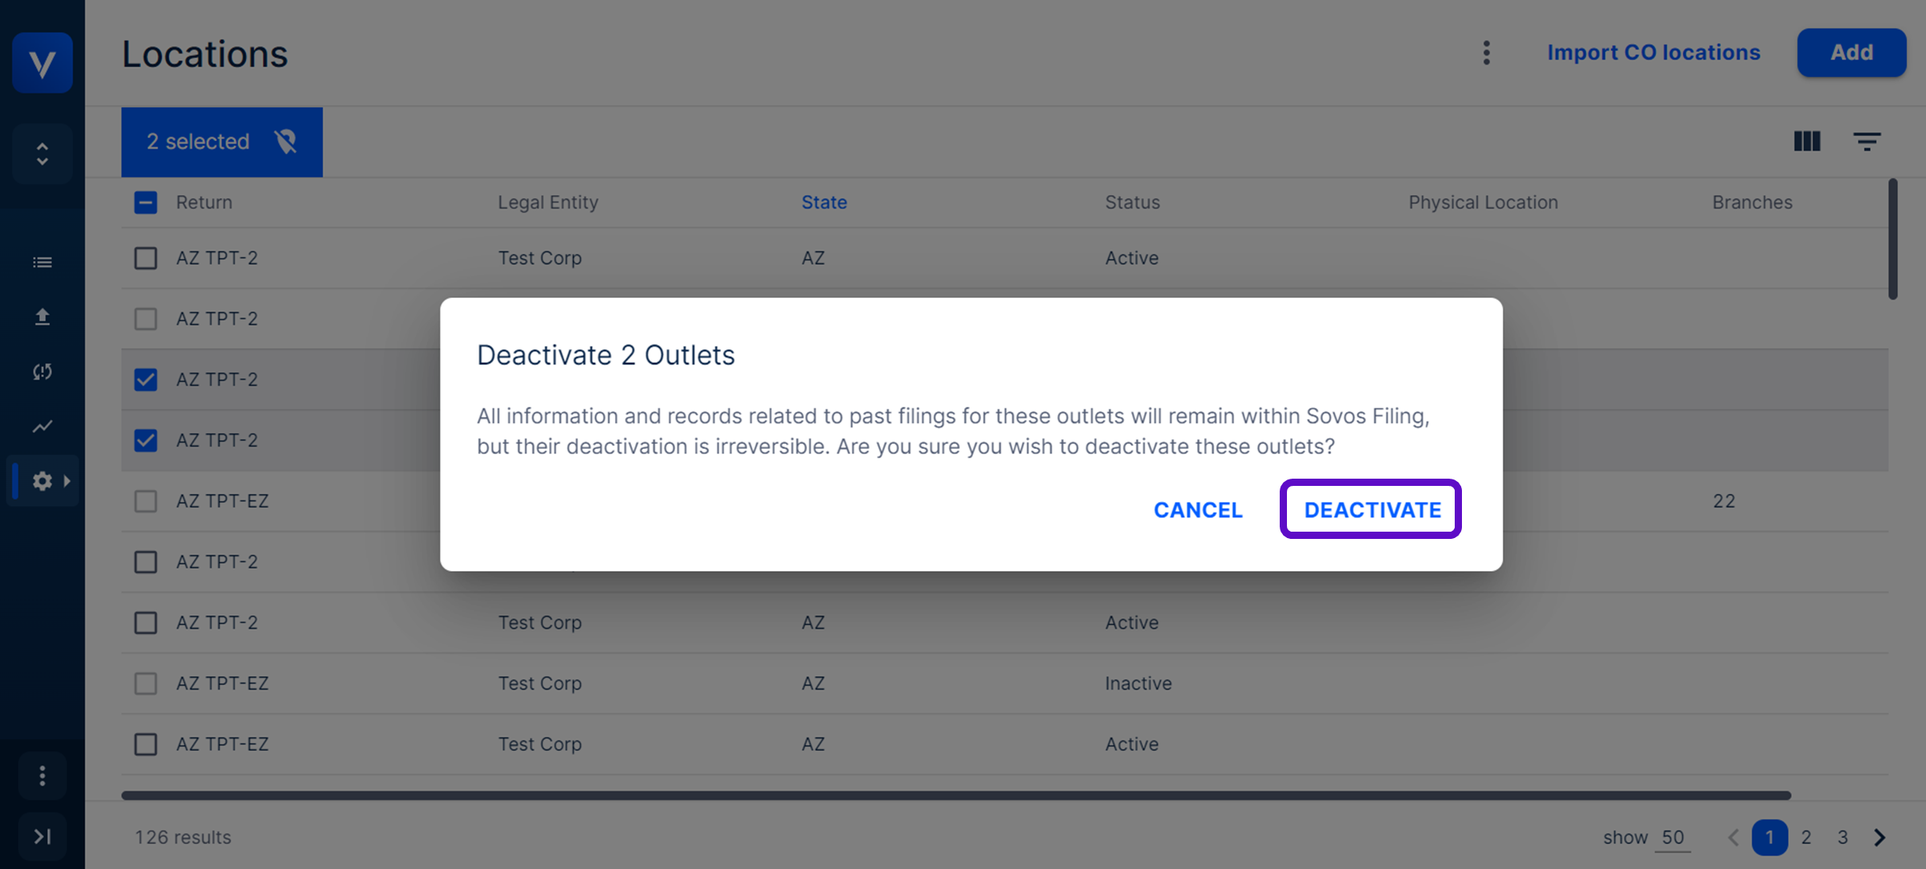
Task: Toggle the select-all header checkbox
Action: point(145,202)
